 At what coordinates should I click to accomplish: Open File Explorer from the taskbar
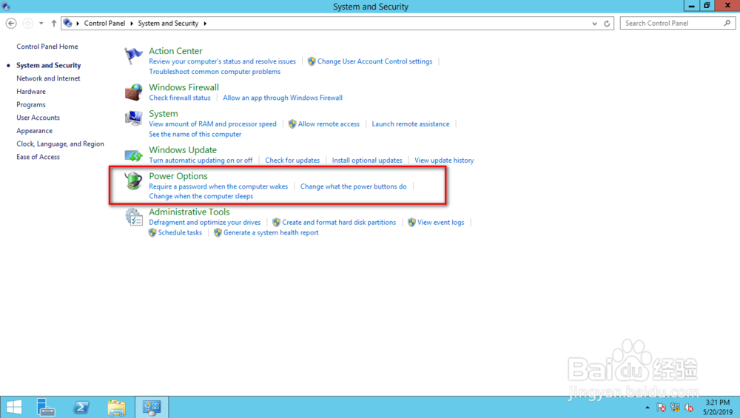pos(117,407)
